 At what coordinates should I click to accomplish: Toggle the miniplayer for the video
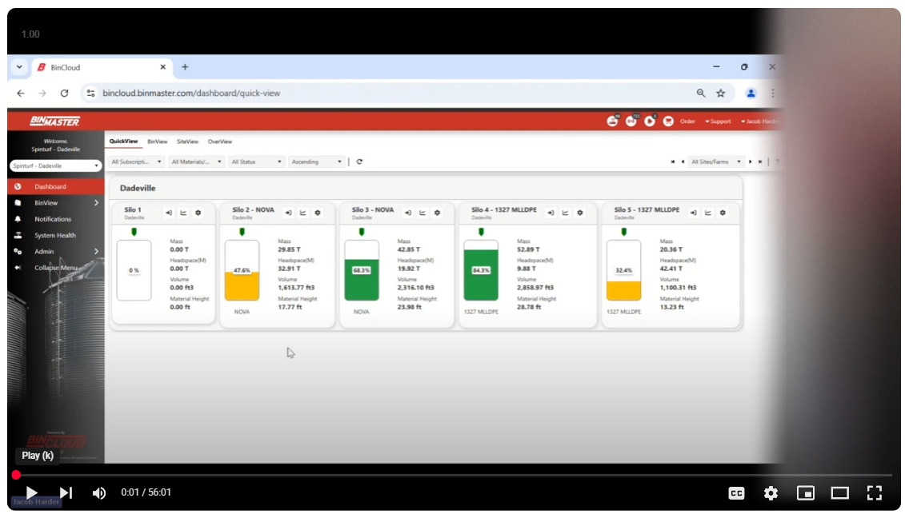coord(806,493)
